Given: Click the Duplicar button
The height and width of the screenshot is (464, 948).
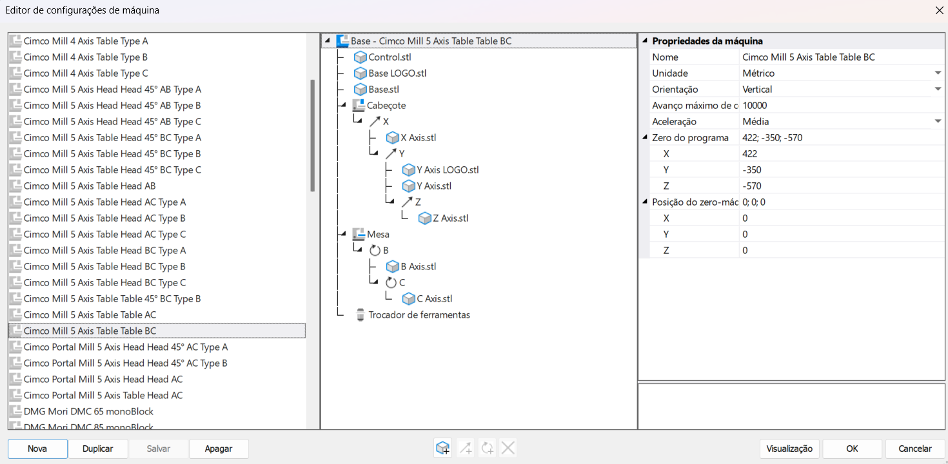Looking at the screenshot, I should 98,449.
